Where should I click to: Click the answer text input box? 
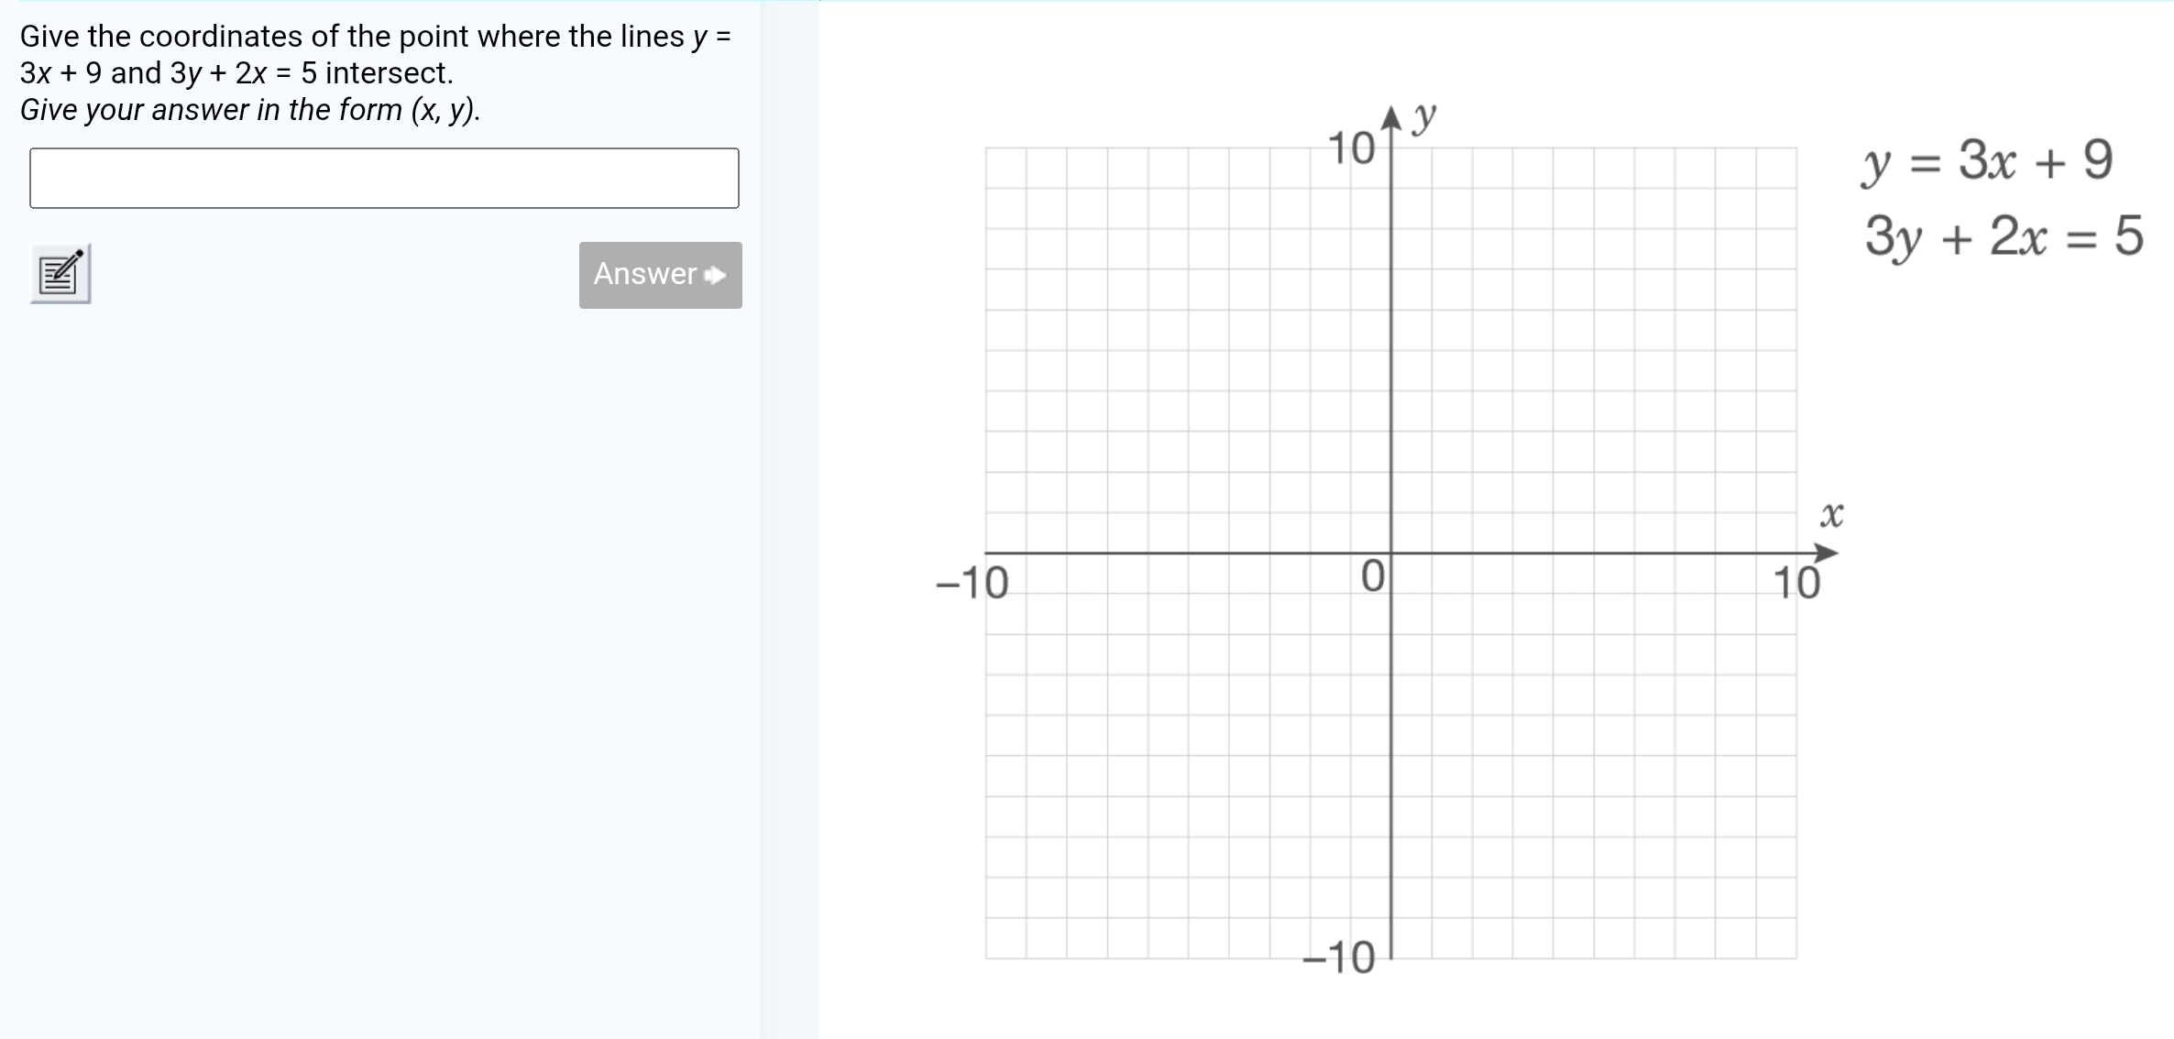tap(384, 178)
